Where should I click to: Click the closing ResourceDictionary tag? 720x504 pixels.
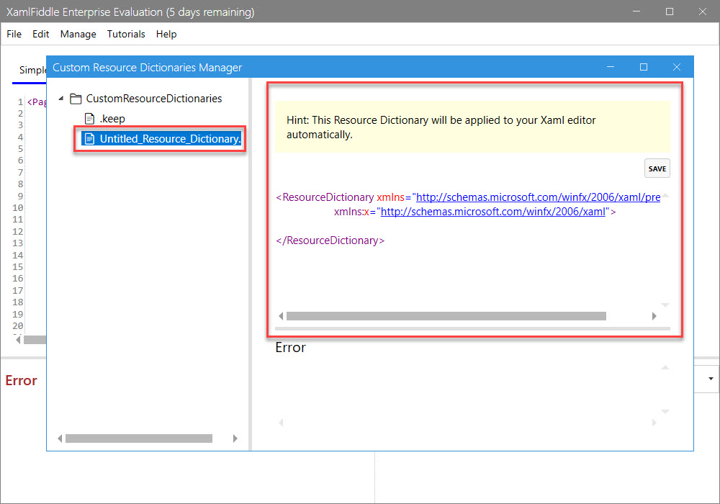click(330, 240)
